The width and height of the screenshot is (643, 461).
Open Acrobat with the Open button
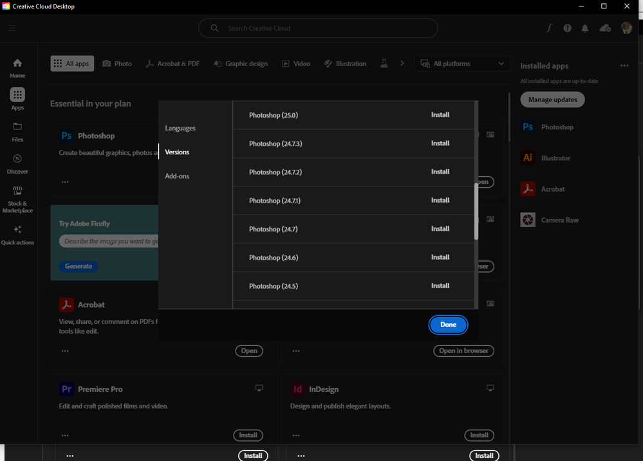pyautogui.click(x=249, y=351)
